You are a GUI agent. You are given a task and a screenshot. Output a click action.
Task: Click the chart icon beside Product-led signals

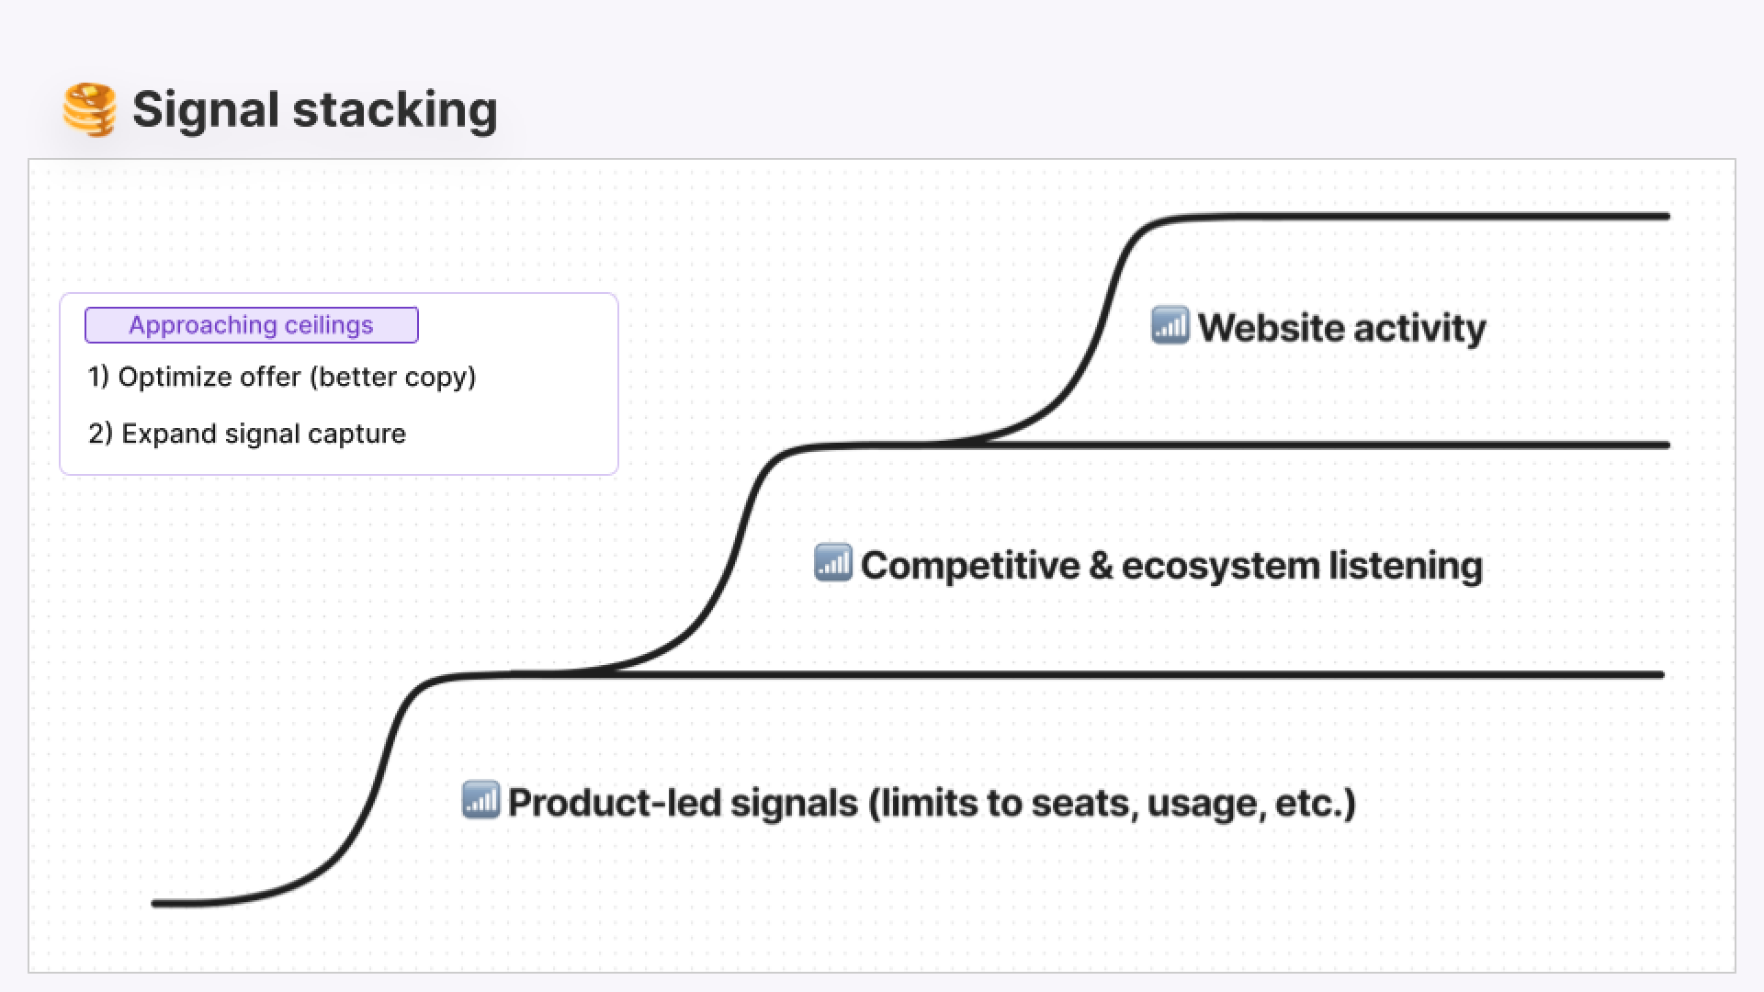tap(481, 800)
